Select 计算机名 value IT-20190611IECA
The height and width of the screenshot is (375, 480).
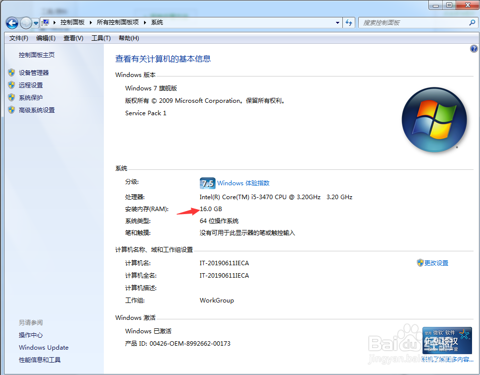point(224,263)
